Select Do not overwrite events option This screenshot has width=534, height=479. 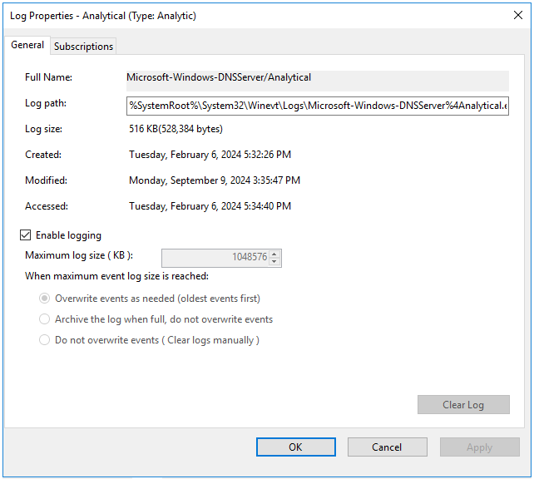(x=45, y=340)
